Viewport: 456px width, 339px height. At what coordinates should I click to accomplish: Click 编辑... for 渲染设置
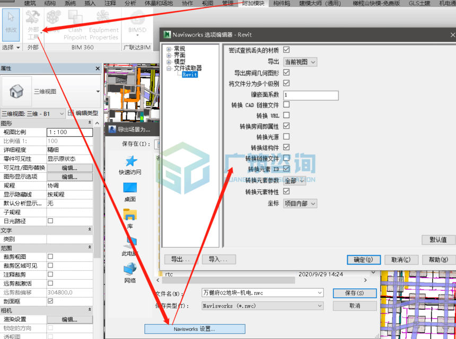coord(70,319)
